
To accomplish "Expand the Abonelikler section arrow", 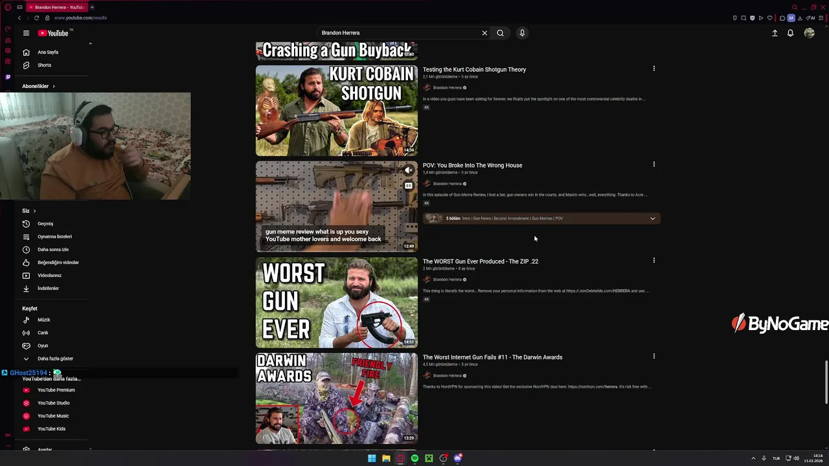I will point(54,86).
